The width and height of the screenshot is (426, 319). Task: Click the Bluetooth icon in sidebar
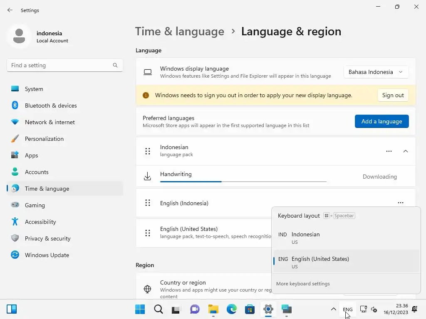pos(15,105)
